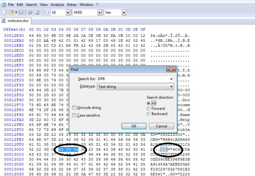Choose the Backward search direction

pos(149,114)
